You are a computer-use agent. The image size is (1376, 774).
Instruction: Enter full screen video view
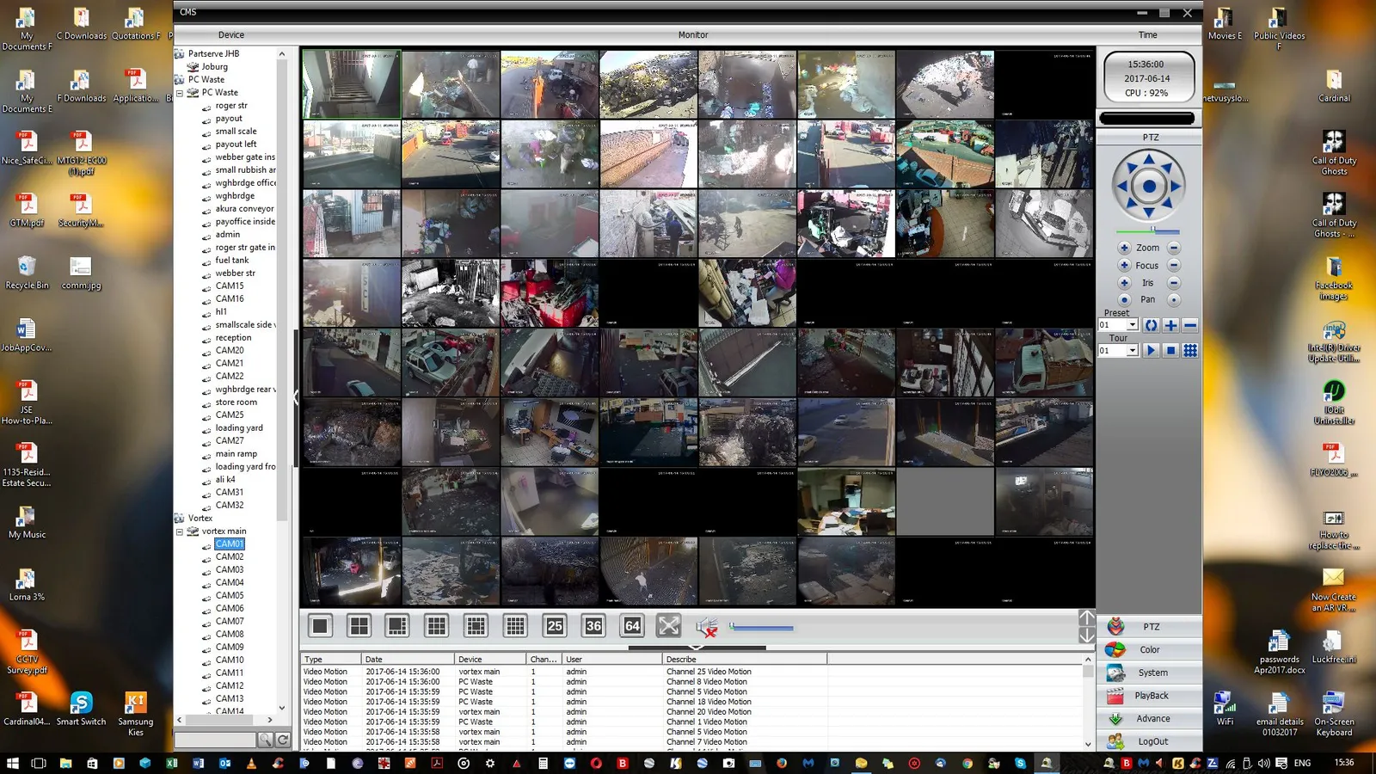coord(669,626)
